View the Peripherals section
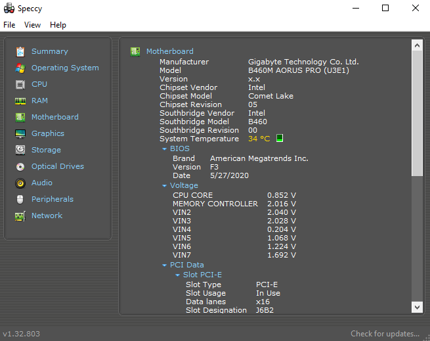The image size is (430, 341). point(53,199)
